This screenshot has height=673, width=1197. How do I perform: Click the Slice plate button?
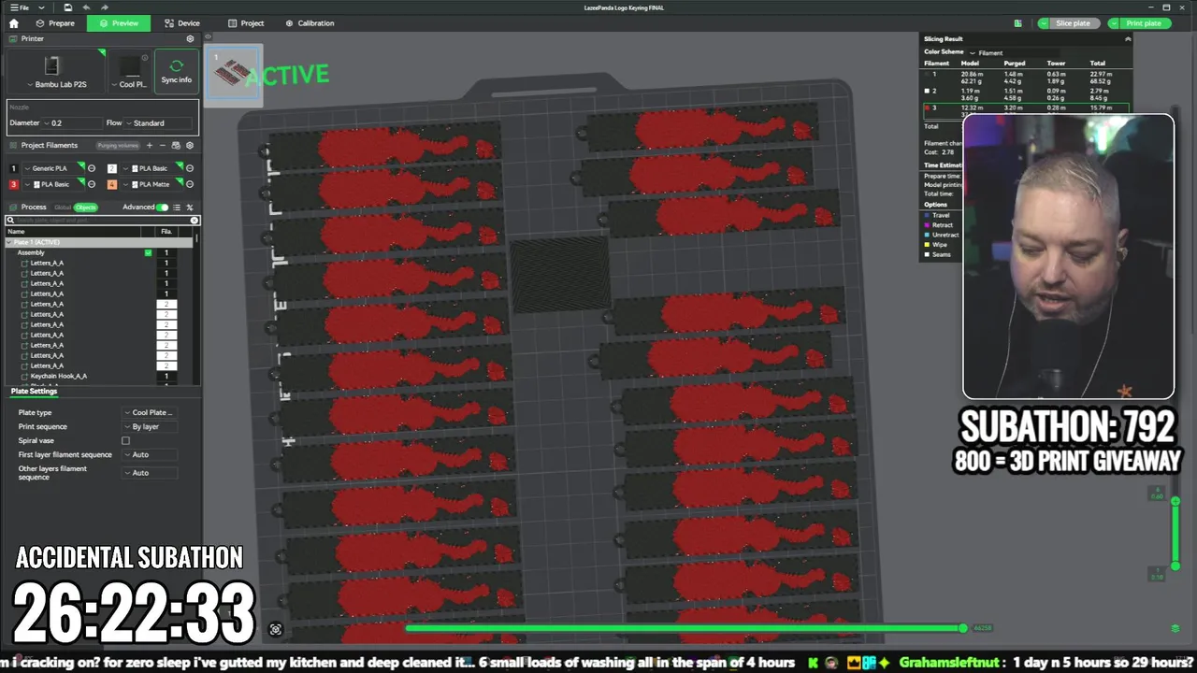coord(1074,23)
